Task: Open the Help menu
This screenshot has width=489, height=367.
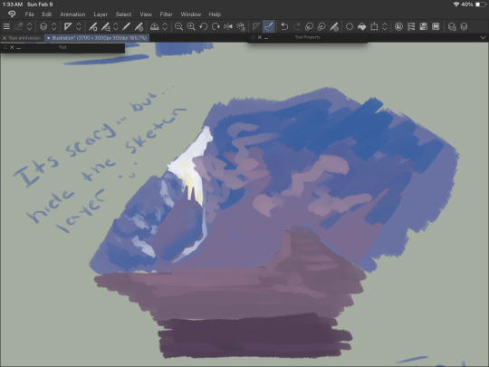Action: click(x=215, y=14)
